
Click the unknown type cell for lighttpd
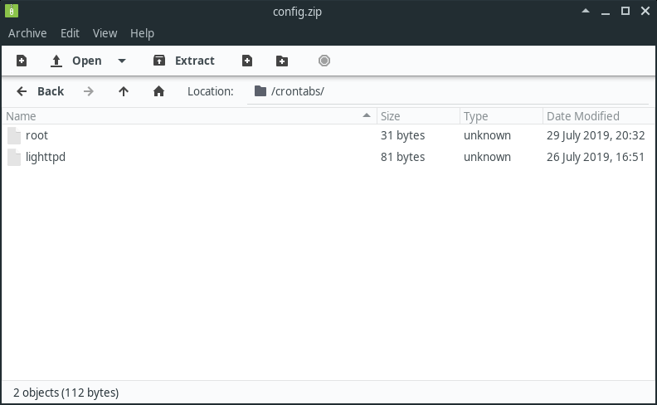pos(487,157)
